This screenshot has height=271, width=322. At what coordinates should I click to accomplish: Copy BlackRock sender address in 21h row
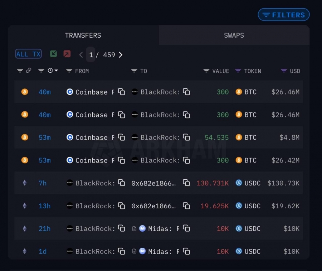(121, 228)
